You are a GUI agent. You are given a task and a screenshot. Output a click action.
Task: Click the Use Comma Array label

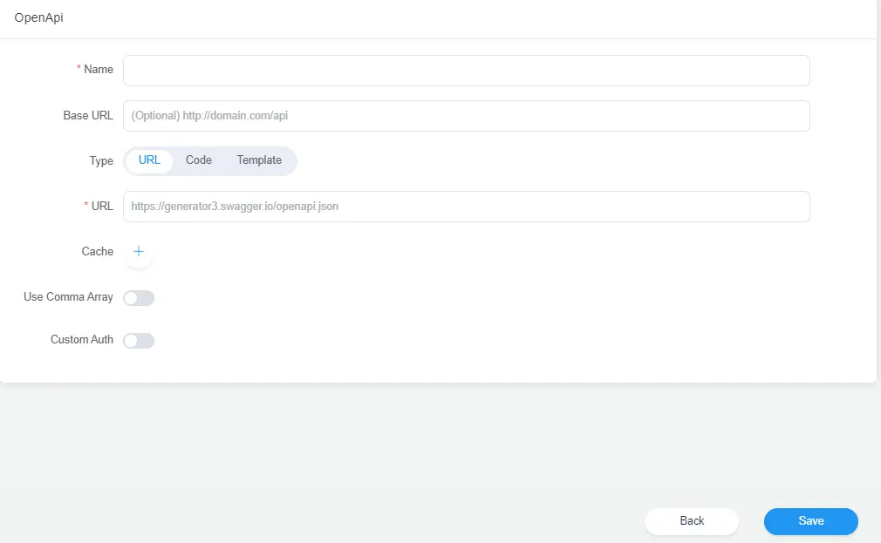pyautogui.click(x=68, y=297)
